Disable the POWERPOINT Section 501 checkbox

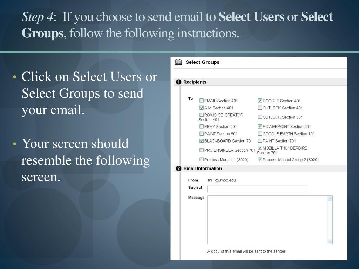[260, 126]
